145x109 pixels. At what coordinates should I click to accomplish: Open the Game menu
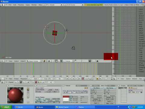click(28, 5)
